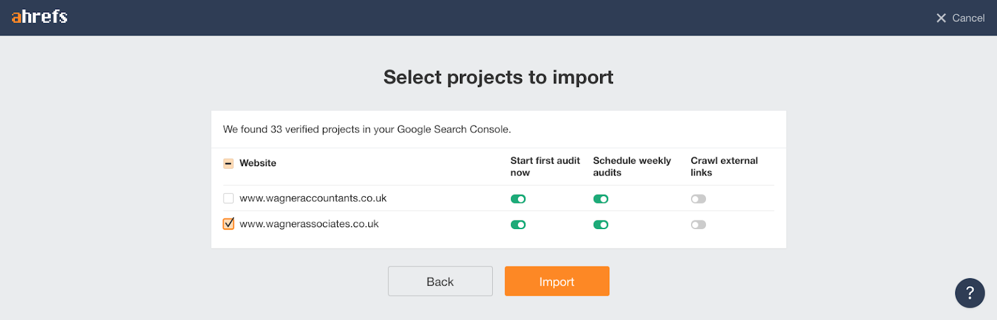
Task: Click the Crawl external links header
Action: click(x=724, y=166)
